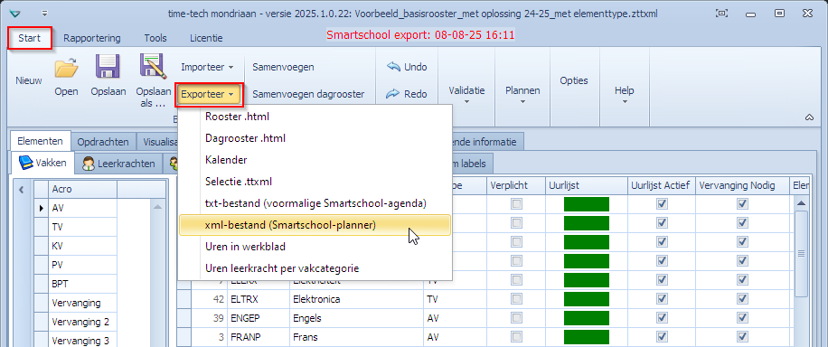The image size is (828, 347).
Task: Expand the Plannen dropdown
Action: pyautogui.click(x=522, y=95)
